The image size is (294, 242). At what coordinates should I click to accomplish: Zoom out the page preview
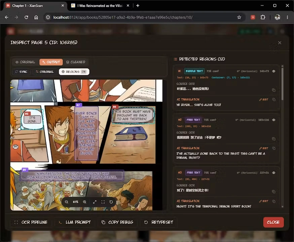tap(67, 202)
